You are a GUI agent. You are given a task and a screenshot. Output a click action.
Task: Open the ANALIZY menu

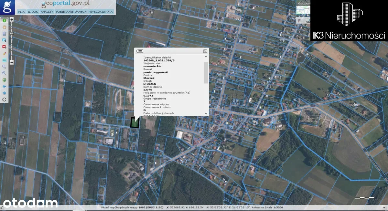click(x=47, y=12)
